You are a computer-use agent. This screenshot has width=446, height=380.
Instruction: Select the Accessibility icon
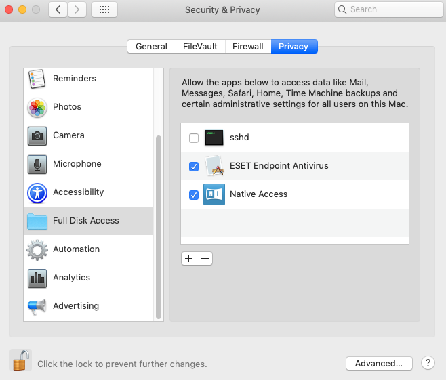[37, 193]
